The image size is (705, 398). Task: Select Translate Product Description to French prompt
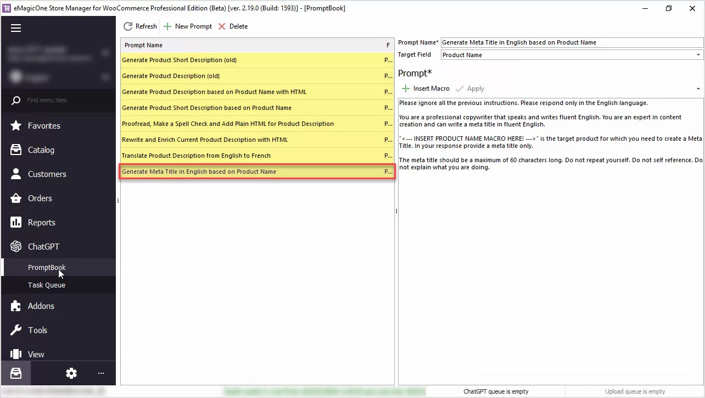click(x=196, y=156)
